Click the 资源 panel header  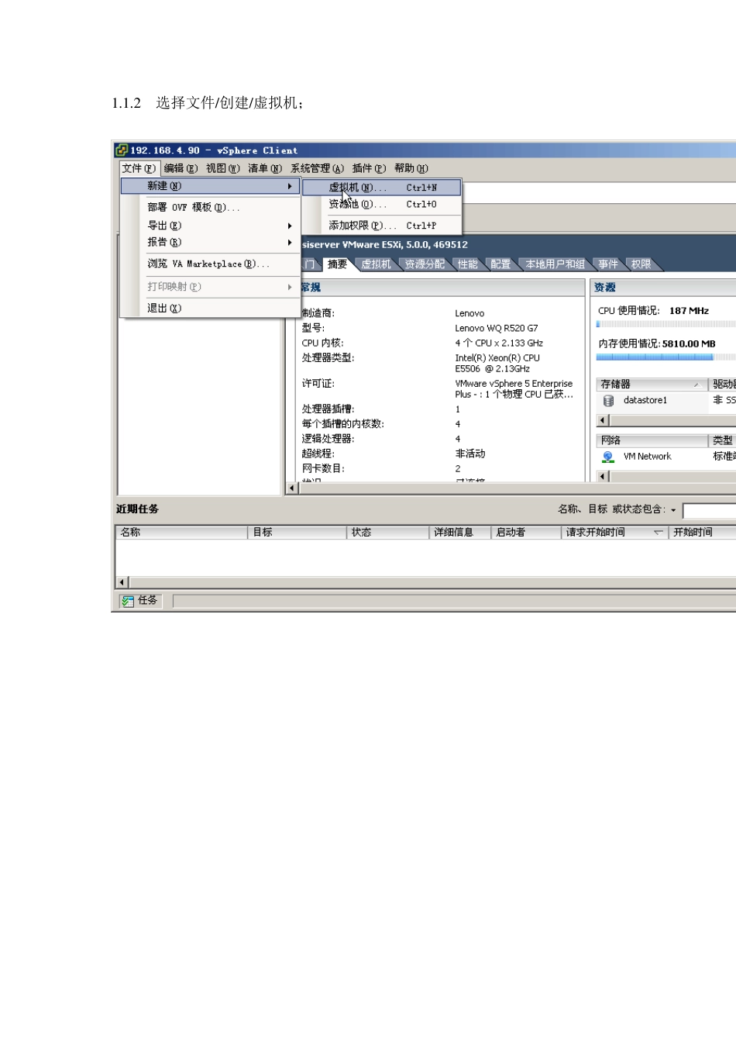[663, 288]
